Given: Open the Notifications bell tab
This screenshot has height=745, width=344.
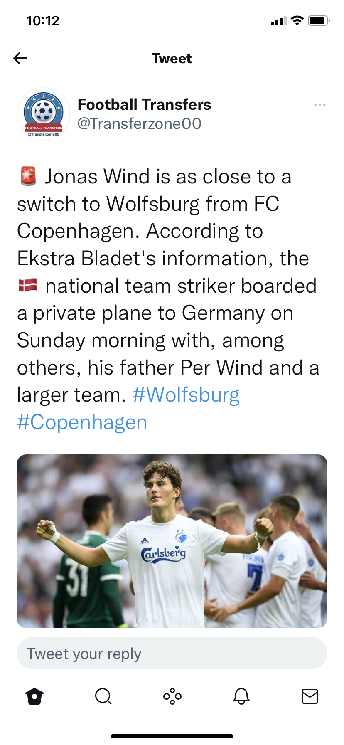Looking at the screenshot, I should point(241,696).
